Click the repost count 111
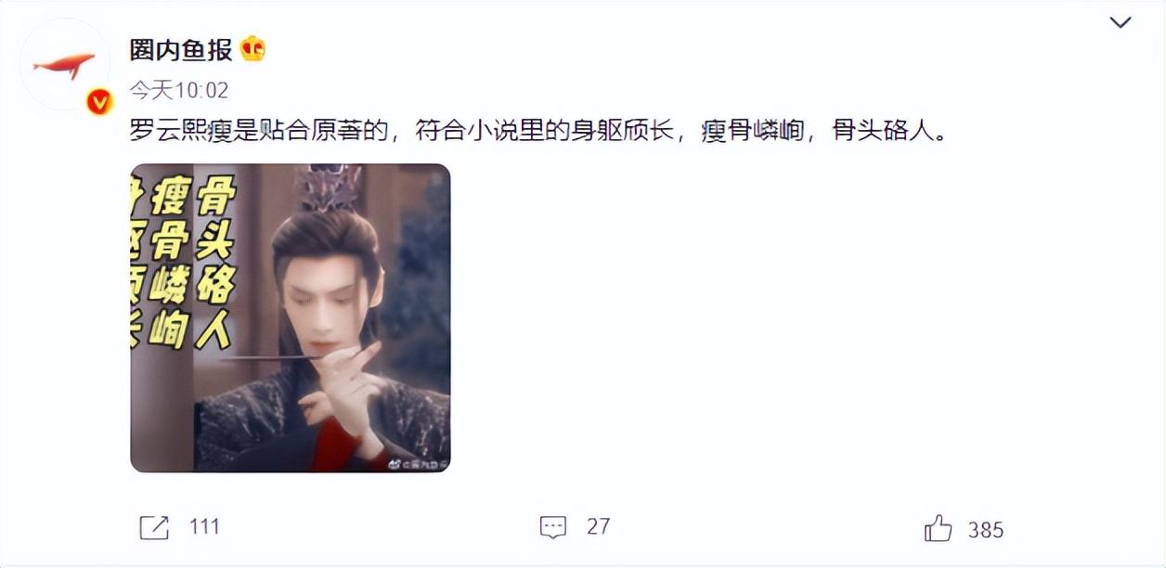Image resolution: width=1166 pixels, height=568 pixels. [204, 527]
